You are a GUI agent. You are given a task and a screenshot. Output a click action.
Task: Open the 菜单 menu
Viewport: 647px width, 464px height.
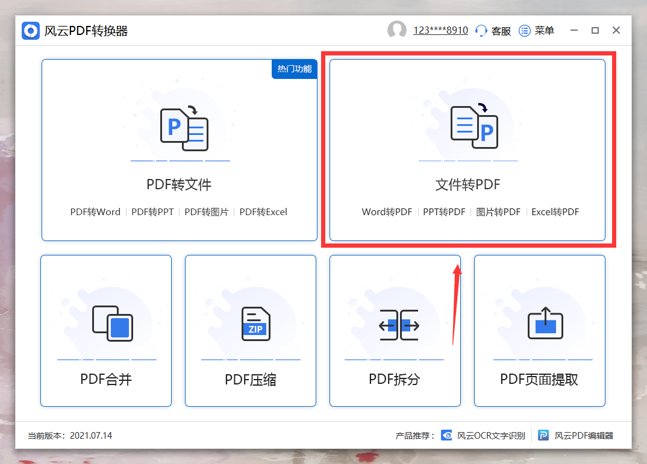(544, 31)
